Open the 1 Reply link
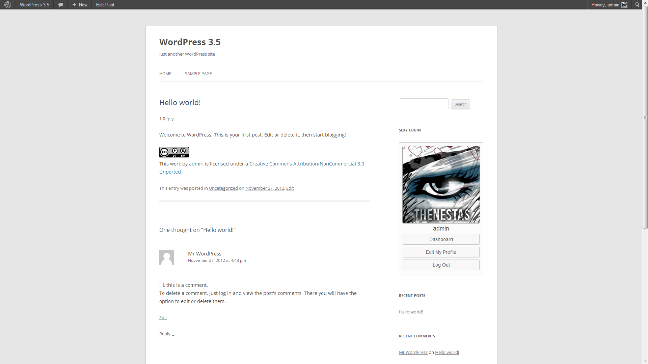 pos(166,119)
